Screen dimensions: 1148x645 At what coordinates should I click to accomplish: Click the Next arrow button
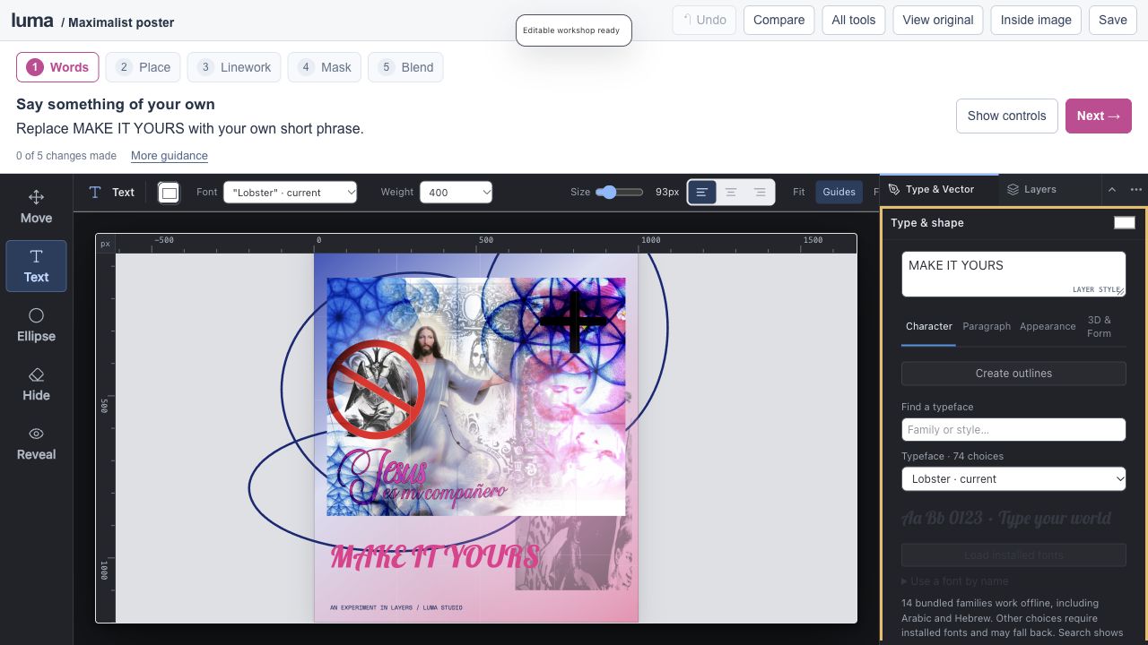(1099, 116)
